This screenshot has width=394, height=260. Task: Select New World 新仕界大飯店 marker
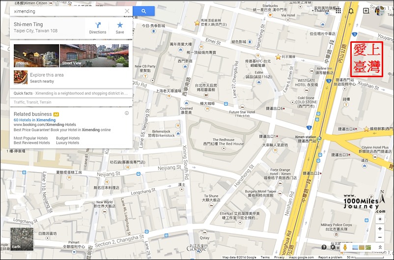click(104, 211)
